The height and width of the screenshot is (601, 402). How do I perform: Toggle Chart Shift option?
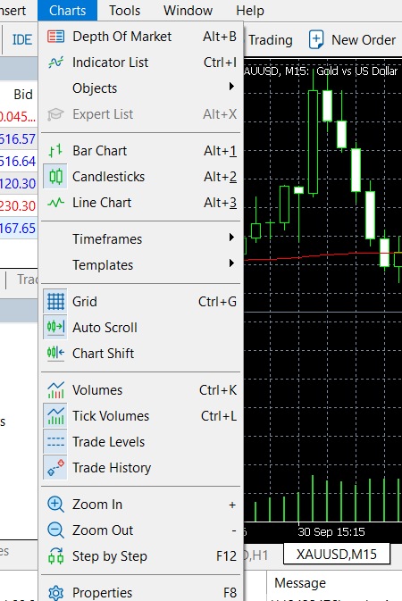point(140,354)
